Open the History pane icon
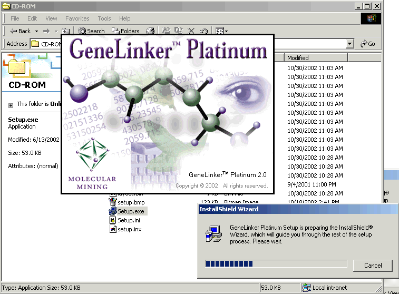The width and height of the screenshot is (399, 294). point(150,31)
